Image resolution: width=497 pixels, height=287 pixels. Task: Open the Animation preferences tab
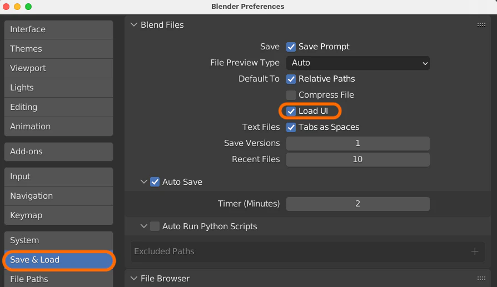58,127
